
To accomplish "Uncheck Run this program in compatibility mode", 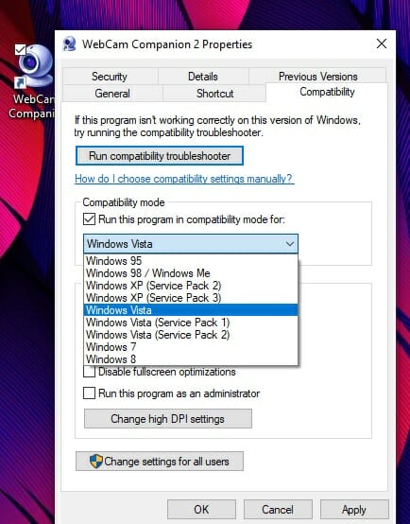I will coord(89,219).
